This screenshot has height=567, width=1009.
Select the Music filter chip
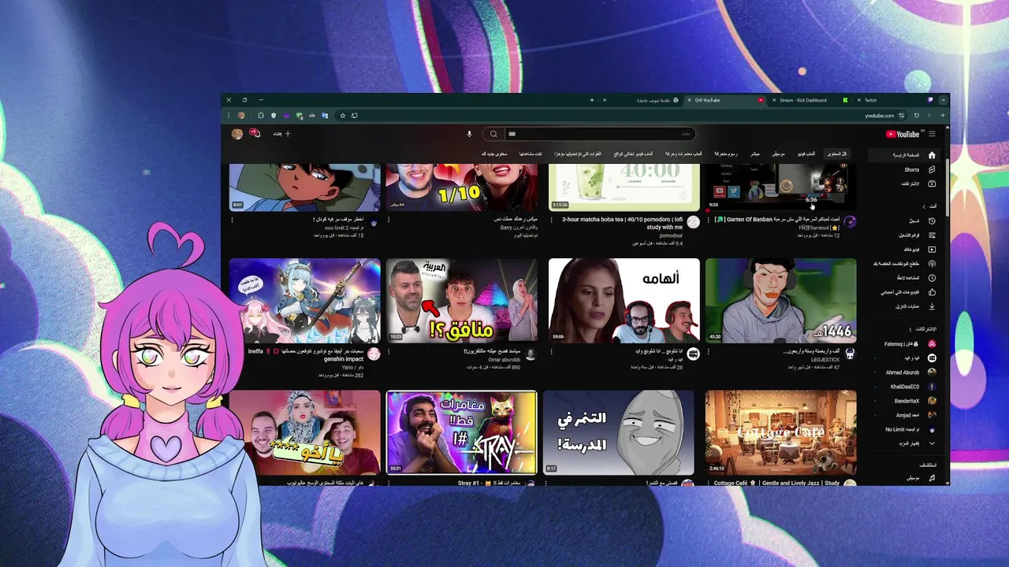point(777,154)
